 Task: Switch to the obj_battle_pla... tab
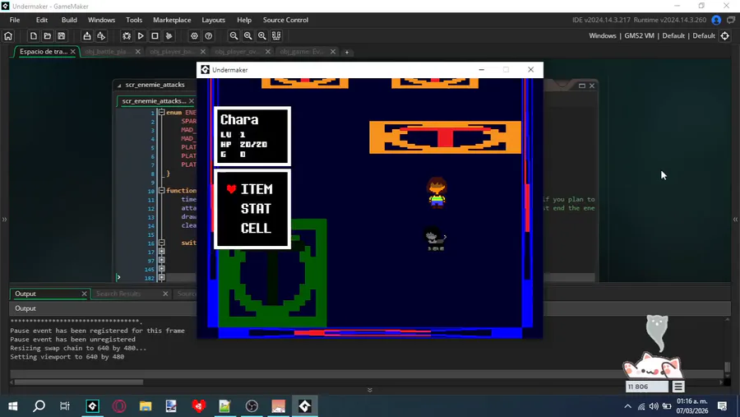click(107, 52)
